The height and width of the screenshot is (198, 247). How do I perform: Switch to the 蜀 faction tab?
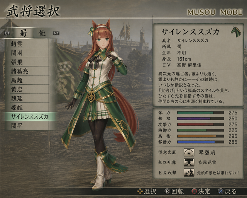pos(23,33)
